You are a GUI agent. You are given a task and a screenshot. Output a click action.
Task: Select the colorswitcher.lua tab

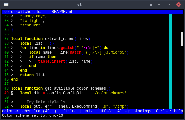tap(24, 12)
